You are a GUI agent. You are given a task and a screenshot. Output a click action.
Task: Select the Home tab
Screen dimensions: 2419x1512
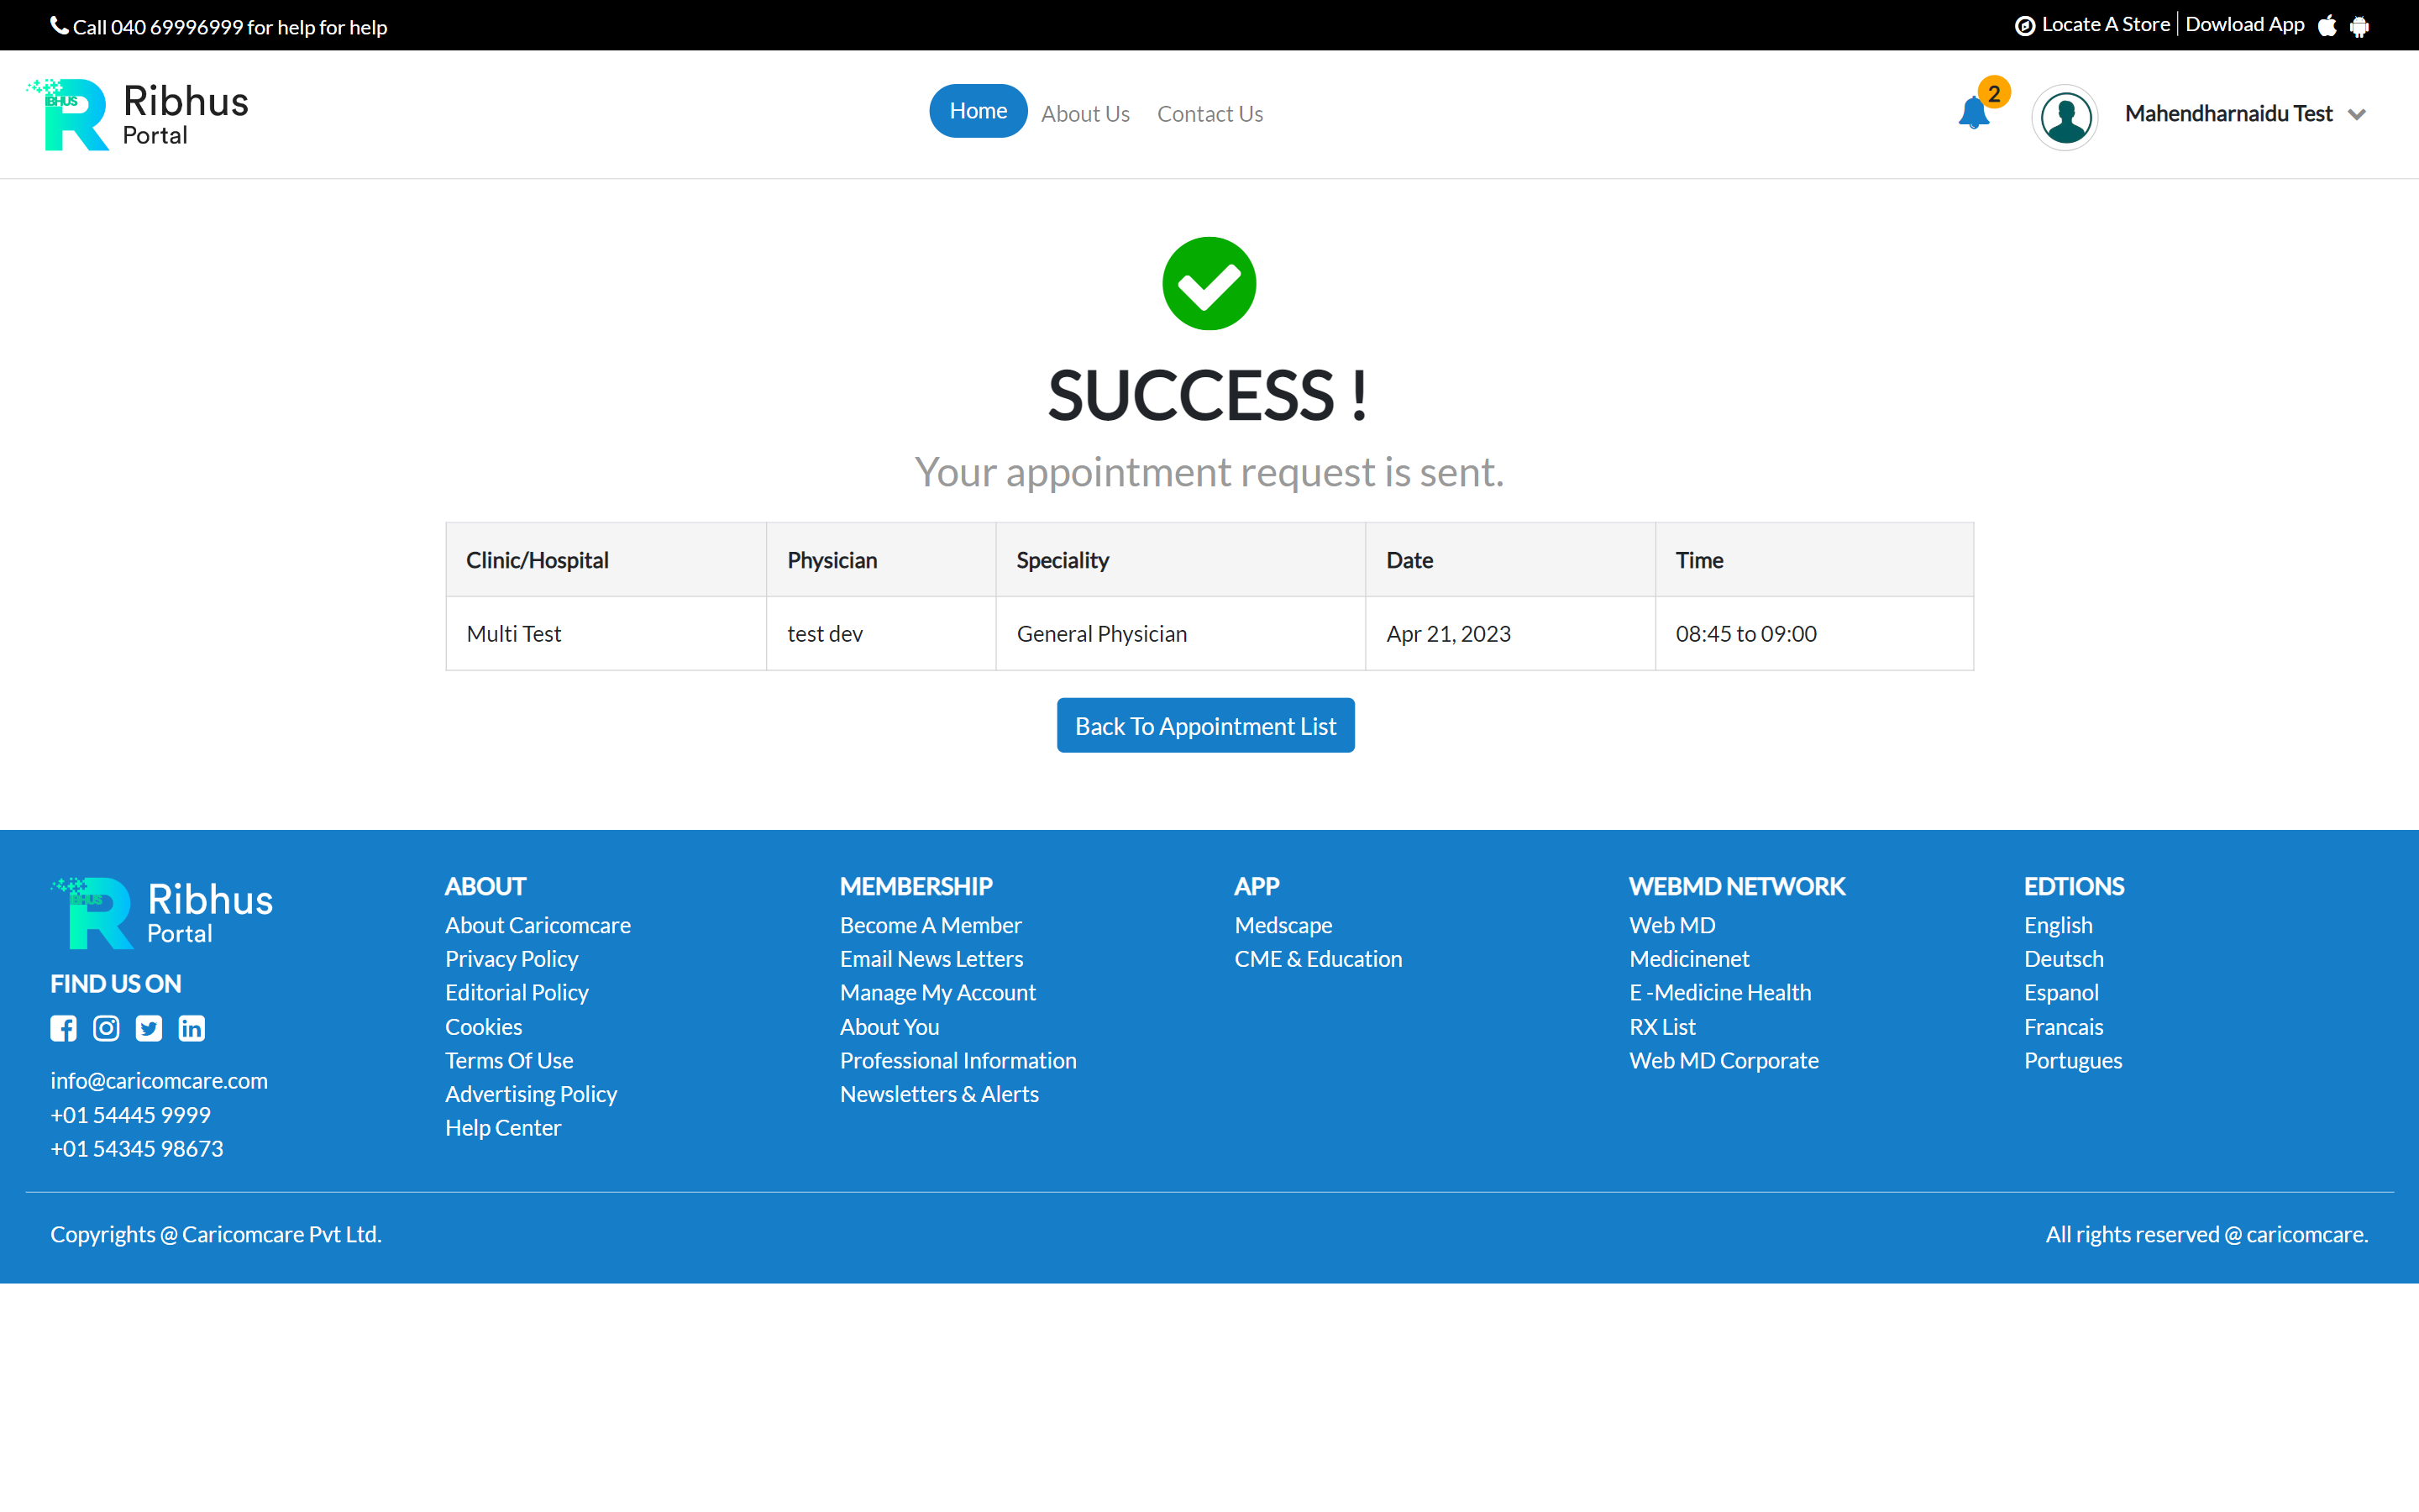978,110
